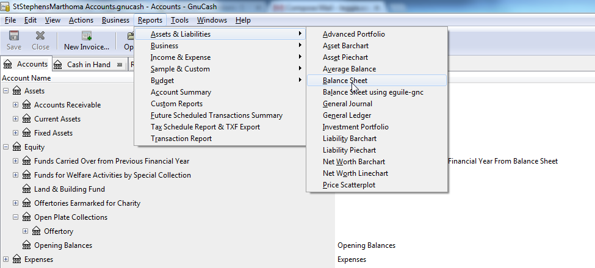
Task: Expand Funds Carried Over from Previous Financial Year
Action: 15,161
